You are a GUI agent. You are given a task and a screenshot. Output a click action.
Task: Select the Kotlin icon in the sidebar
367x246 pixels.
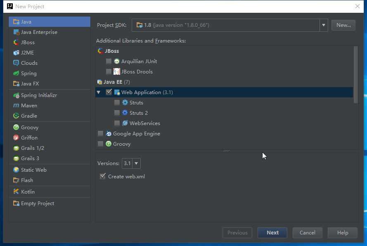tap(16, 192)
